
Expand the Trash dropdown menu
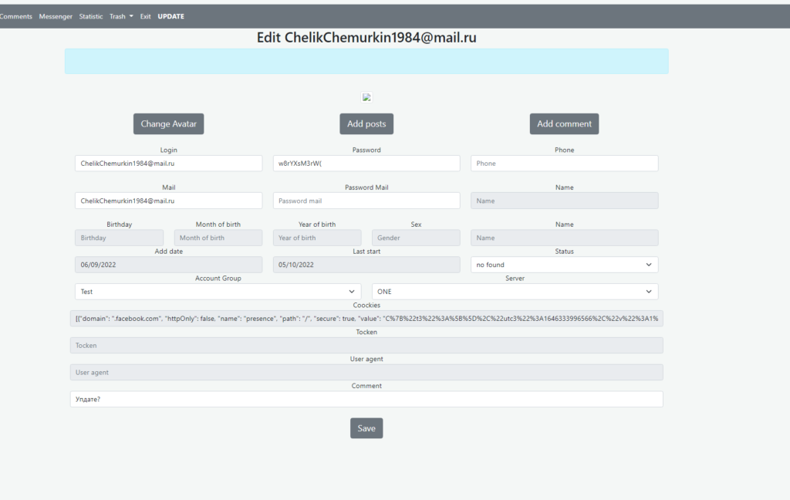121,16
